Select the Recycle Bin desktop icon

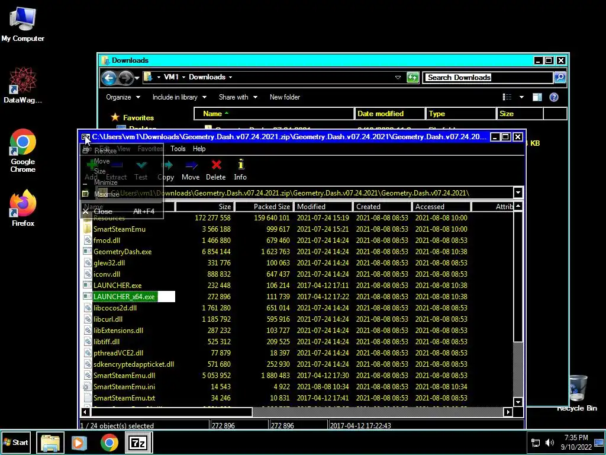click(577, 393)
